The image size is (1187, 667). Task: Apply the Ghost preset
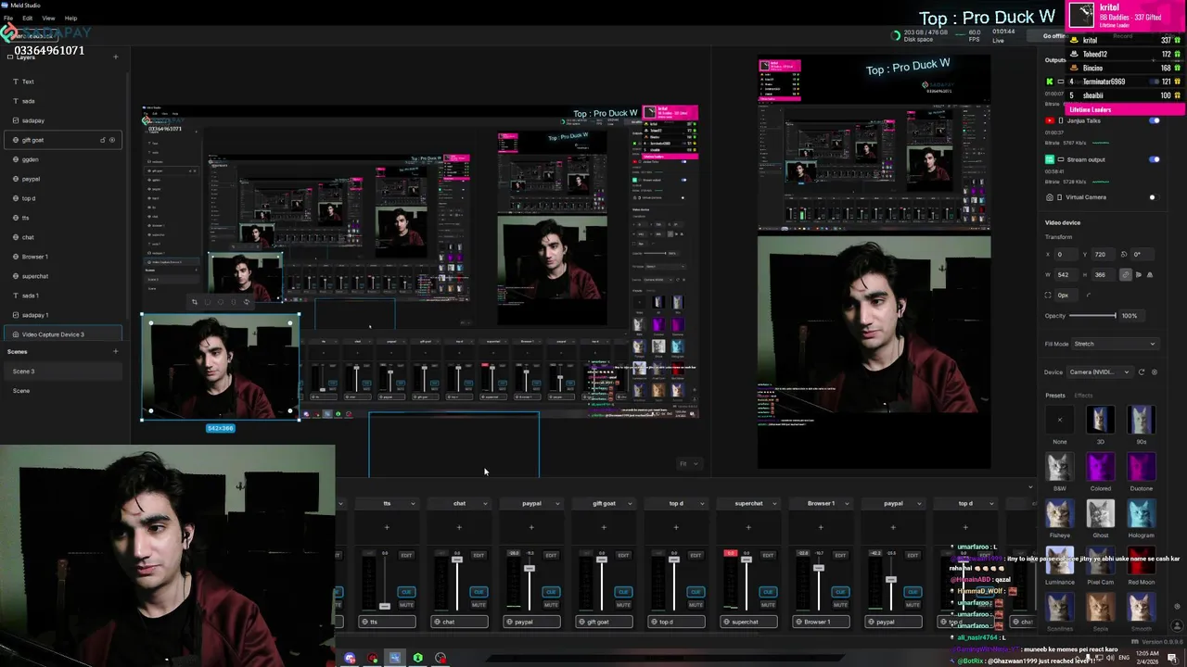[x=1101, y=513]
